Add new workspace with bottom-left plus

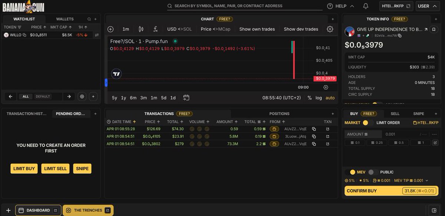point(8,210)
